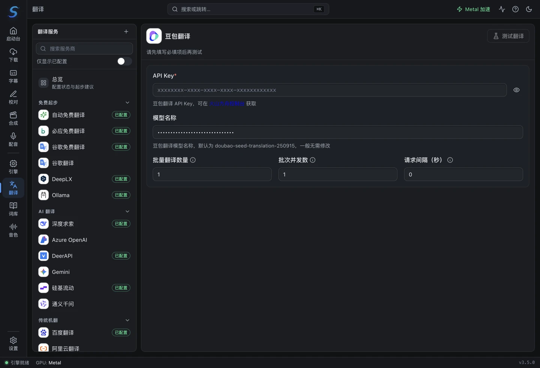Click the 测试翻译 button
This screenshot has height=368, width=540.
tap(508, 36)
